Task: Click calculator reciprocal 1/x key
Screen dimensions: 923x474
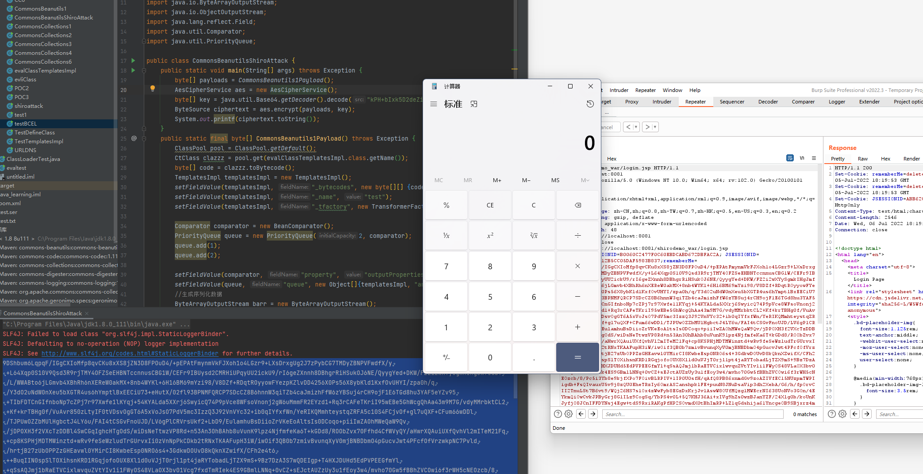Action: tap(446, 236)
